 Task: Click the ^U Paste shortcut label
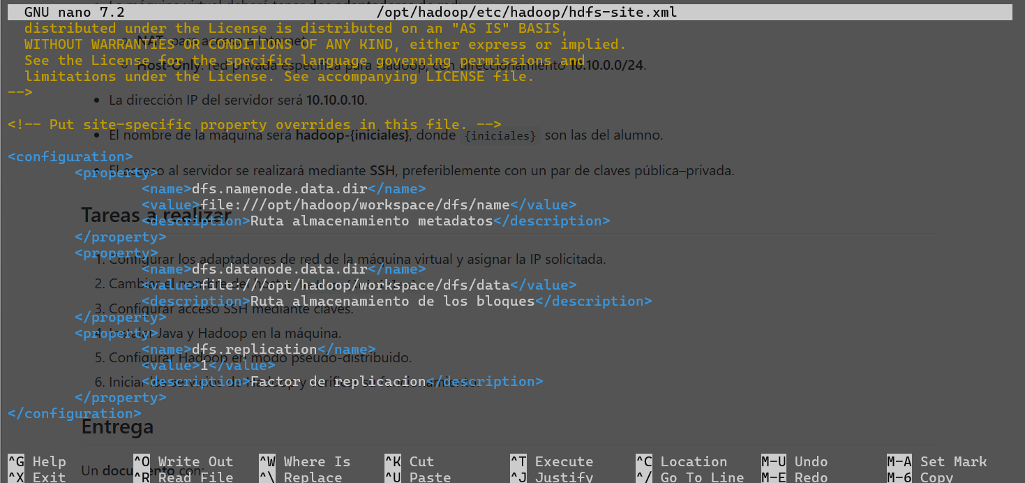click(x=418, y=477)
